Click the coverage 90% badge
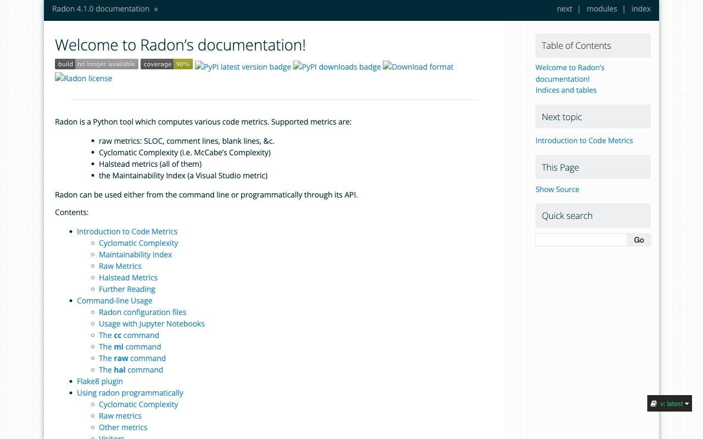This screenshot has height=439, width=703. pos(166,64)
